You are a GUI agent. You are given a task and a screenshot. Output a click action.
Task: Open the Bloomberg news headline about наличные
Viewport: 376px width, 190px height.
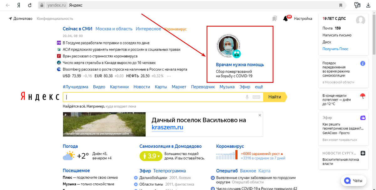[125, 69]
